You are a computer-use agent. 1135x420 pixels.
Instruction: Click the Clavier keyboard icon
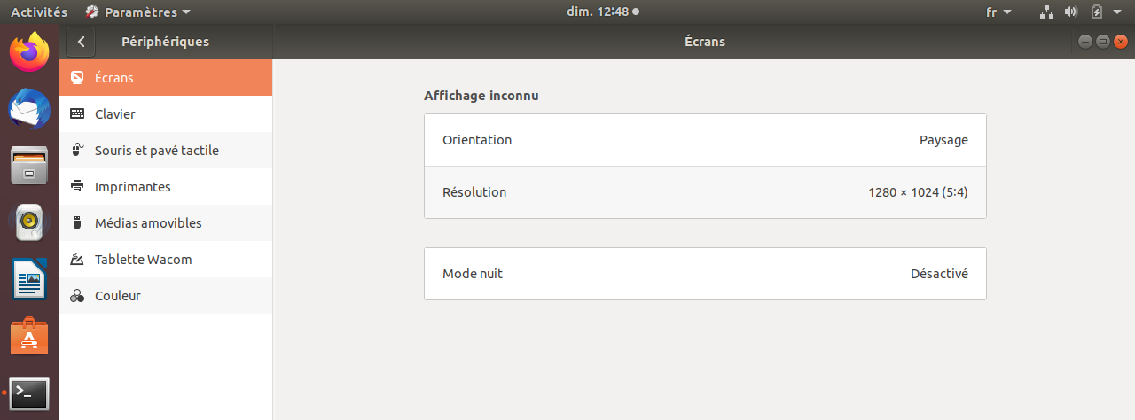(x=77, y=114)
